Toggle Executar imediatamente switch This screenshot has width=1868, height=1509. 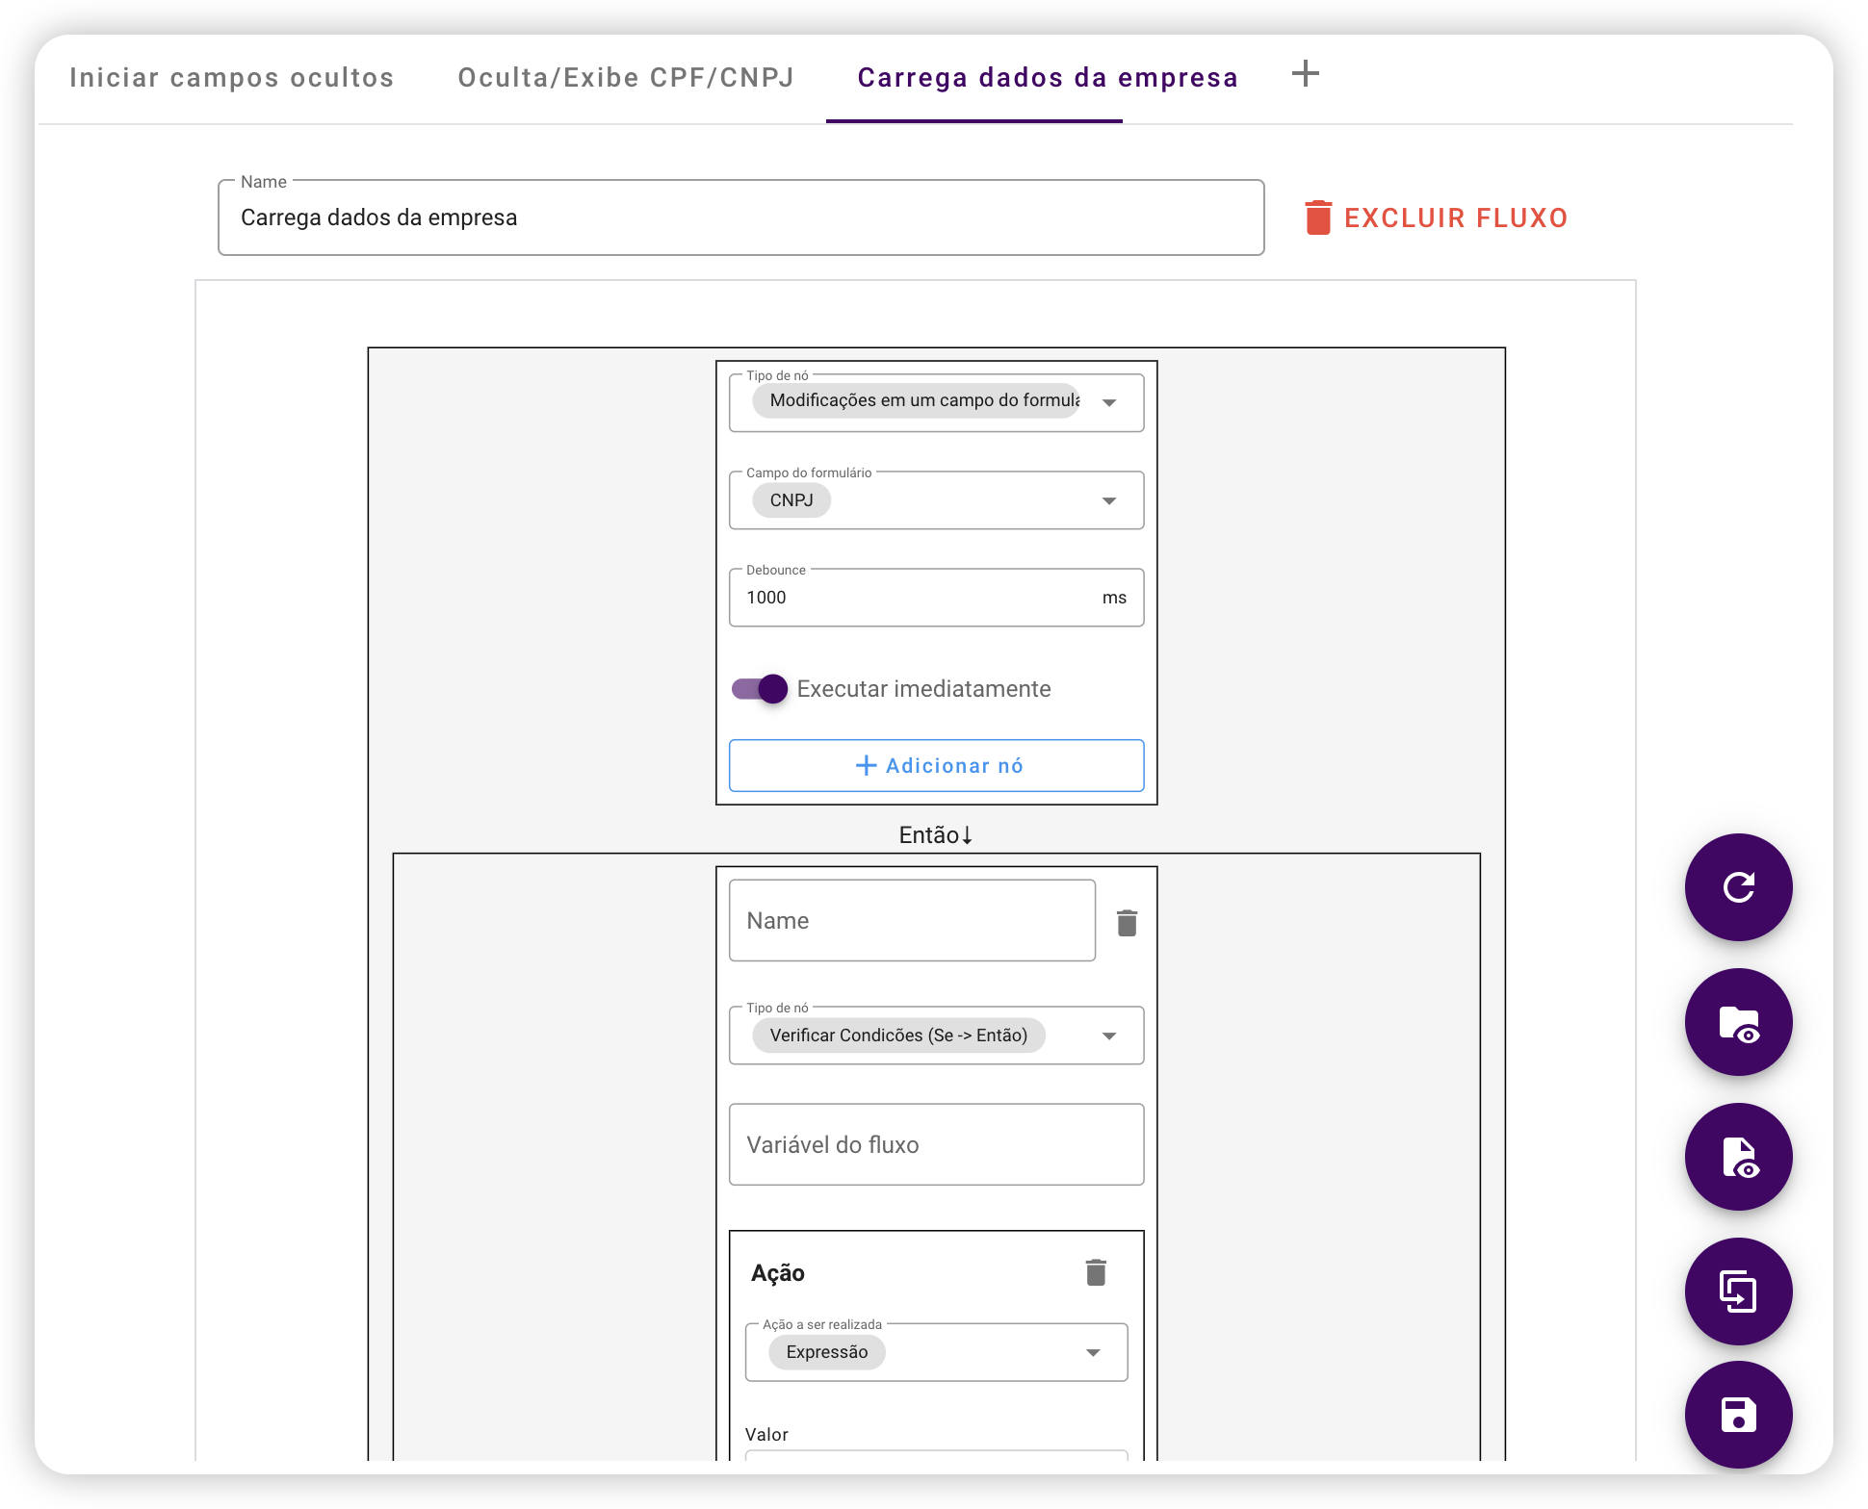[x=760, y=689]
